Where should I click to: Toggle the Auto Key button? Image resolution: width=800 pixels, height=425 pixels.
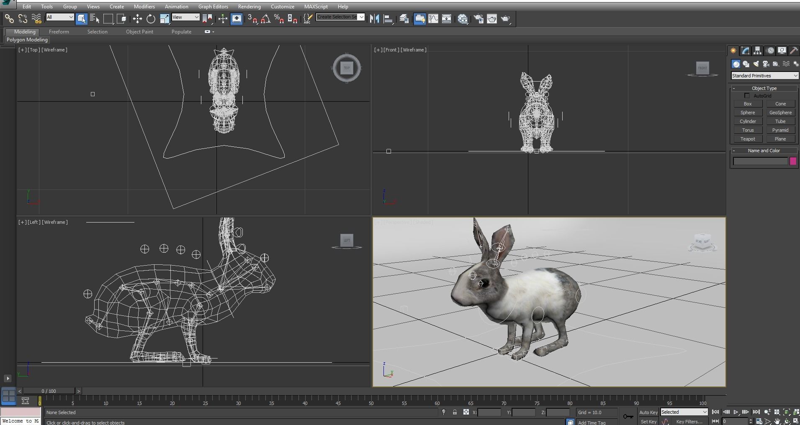tap(648, 412)
